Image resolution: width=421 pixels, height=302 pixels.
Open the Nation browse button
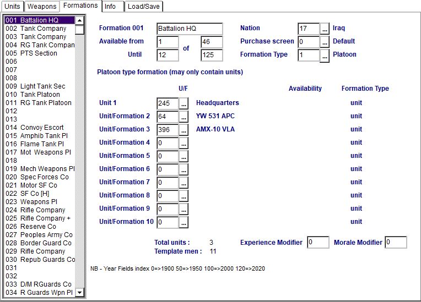[325, 29]
